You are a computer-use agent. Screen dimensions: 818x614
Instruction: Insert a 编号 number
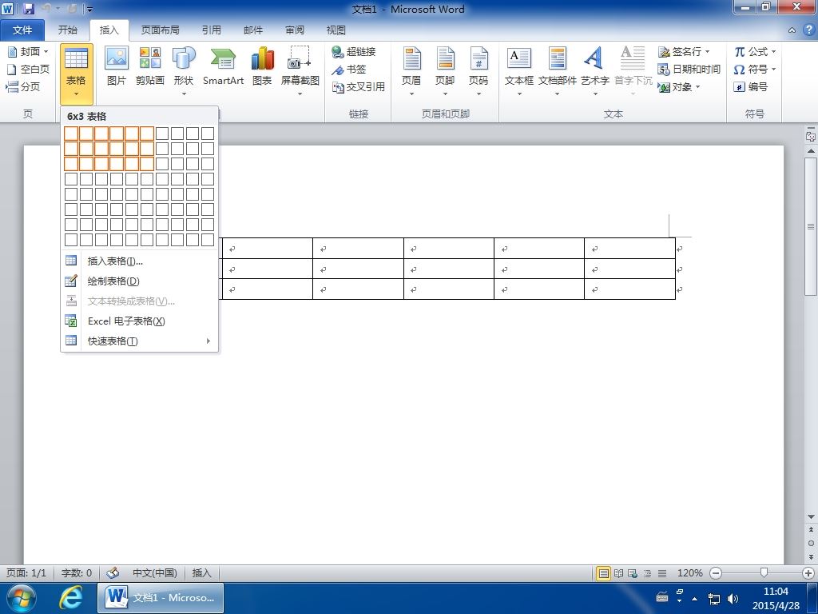[751, 87]
